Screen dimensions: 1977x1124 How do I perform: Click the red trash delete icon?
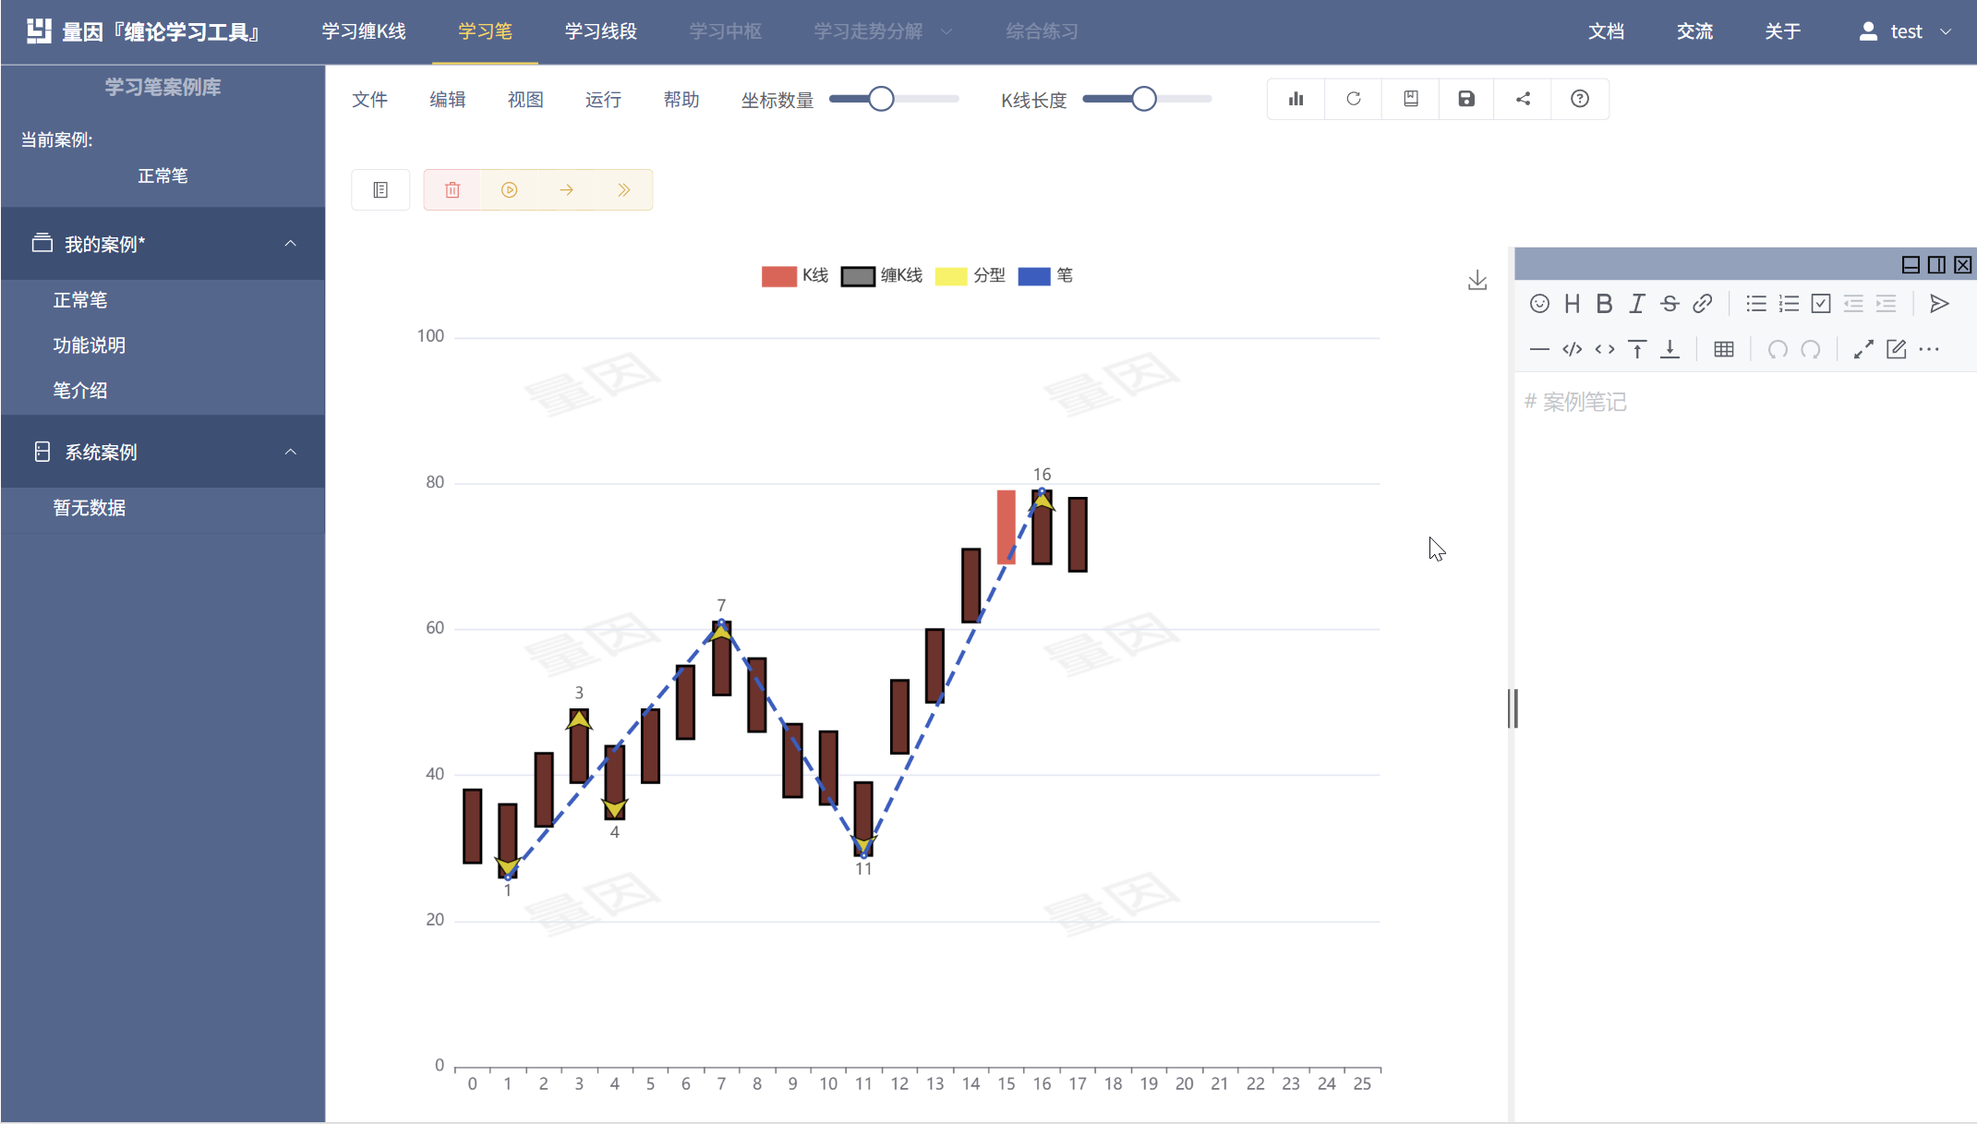452,190
